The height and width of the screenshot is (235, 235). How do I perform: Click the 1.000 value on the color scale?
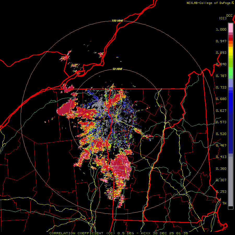point(221,29)
